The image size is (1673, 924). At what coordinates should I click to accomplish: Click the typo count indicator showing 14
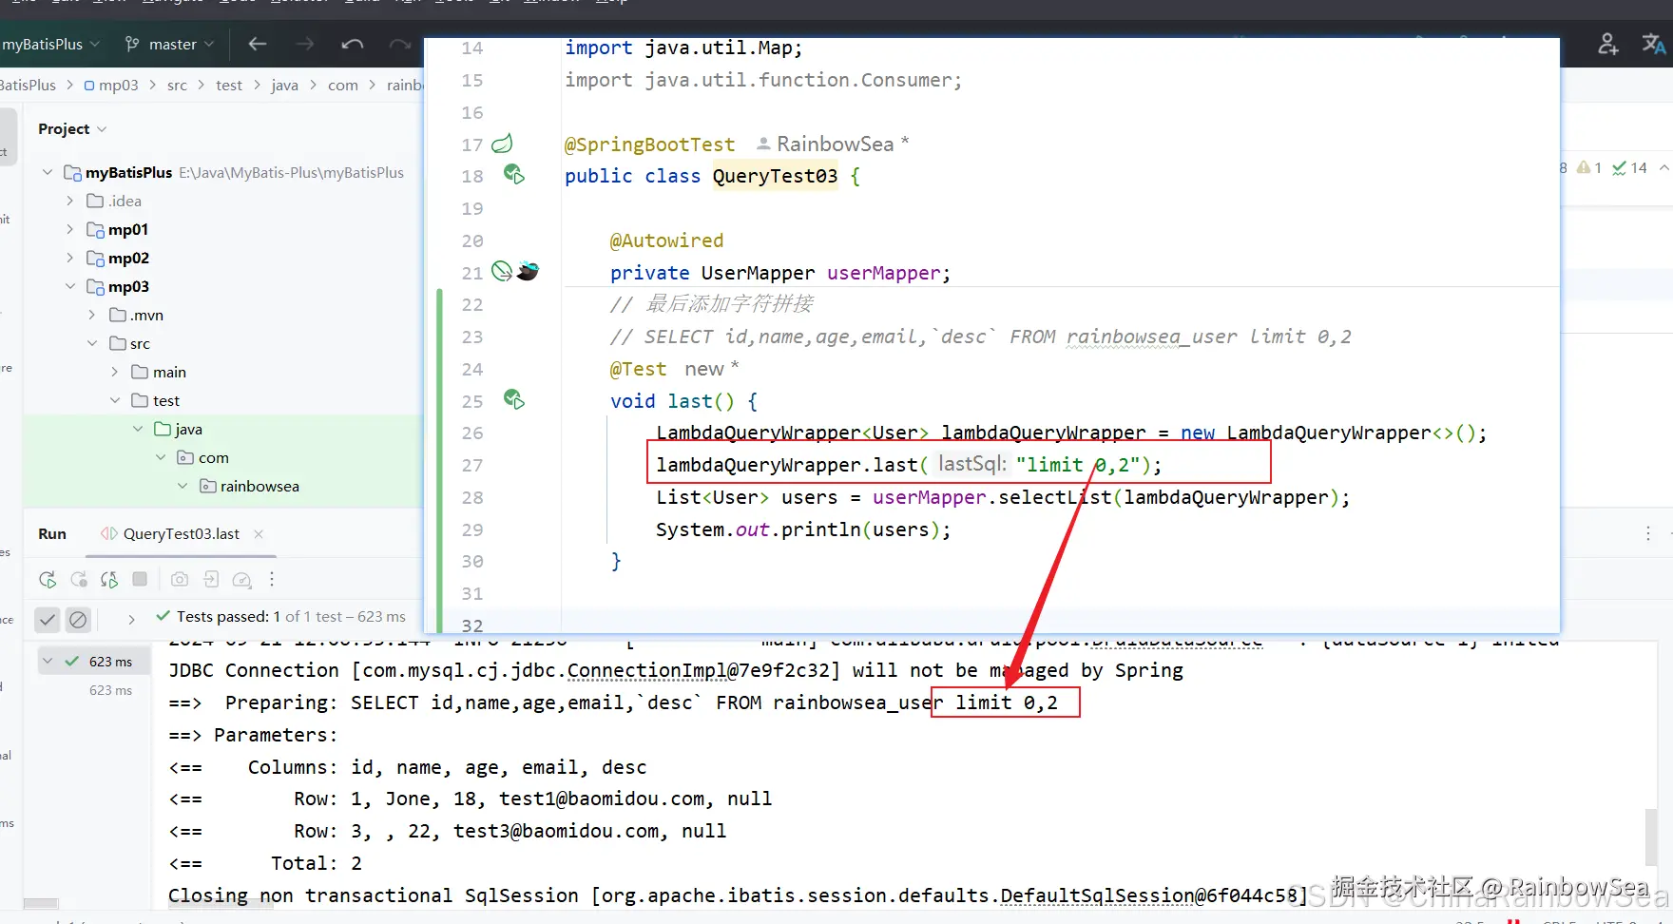tap(1629, 167)
